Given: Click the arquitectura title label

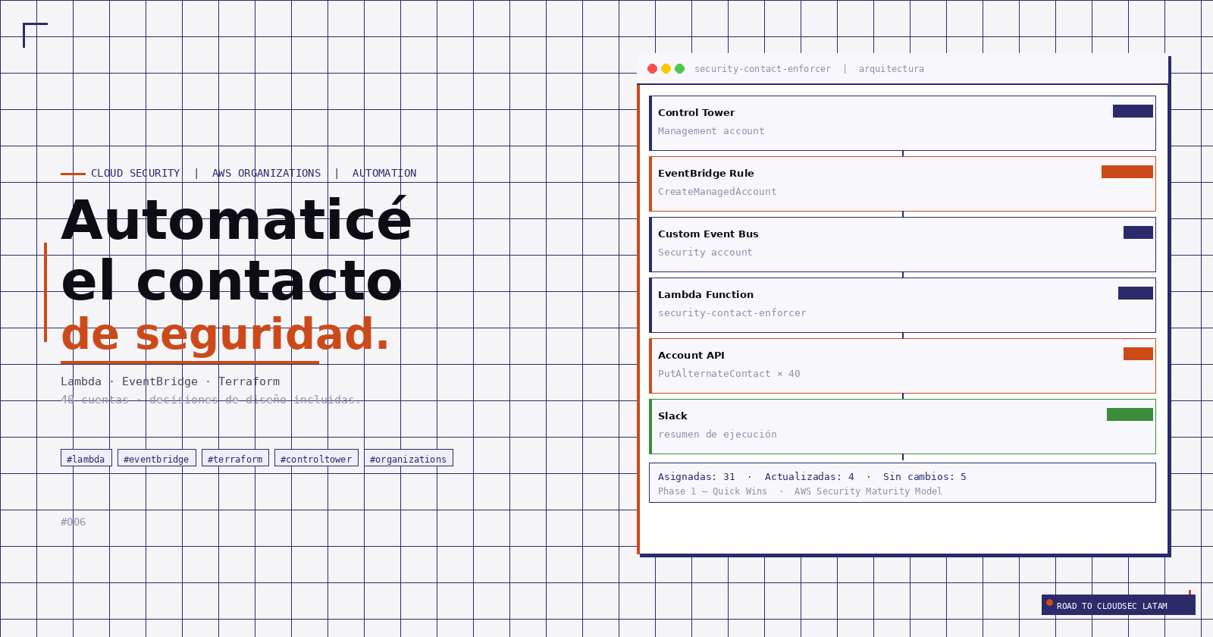Looking at the screenshot, I should pos(891,69).
